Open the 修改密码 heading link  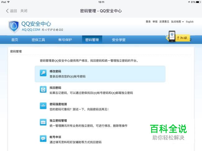pyautogui.click(x=55, y=71)
